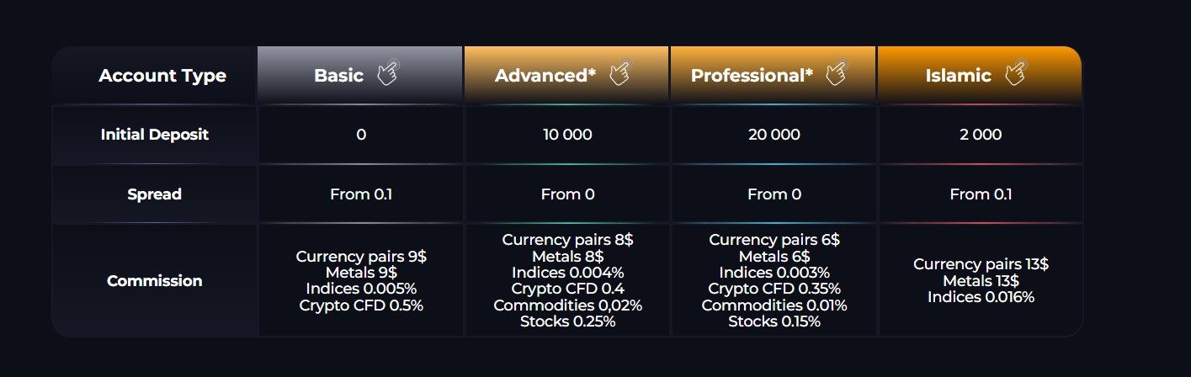Viewport: 1191px width, 377px height.
Task: Click the hand pointer icon beside Islamic
Action: [1016, 74]
